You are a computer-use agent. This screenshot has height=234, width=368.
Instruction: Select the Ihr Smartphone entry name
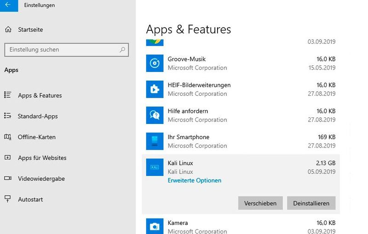click(189, 137)
